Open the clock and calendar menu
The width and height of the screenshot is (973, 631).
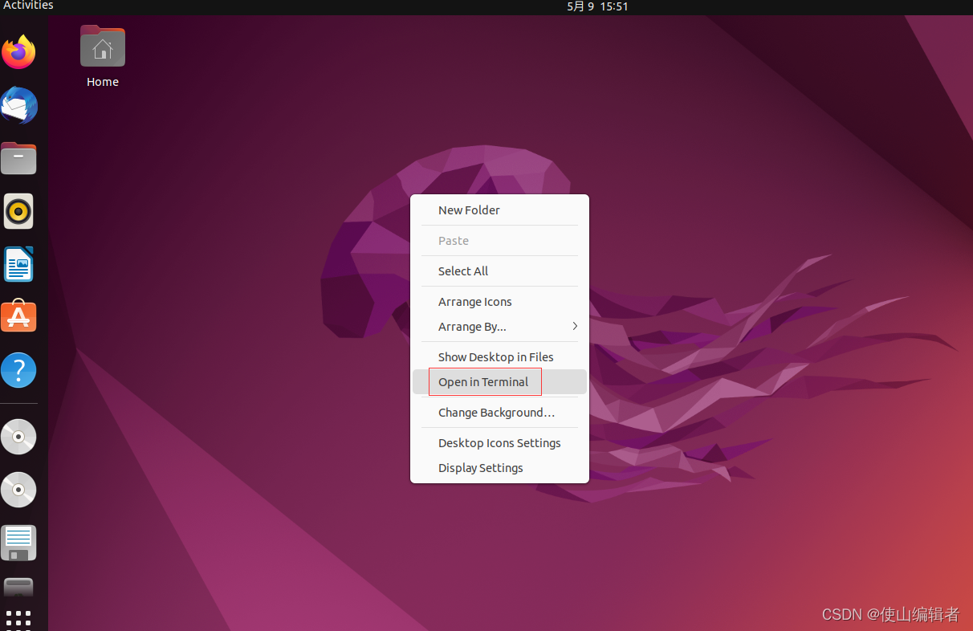tap(597, 6)
